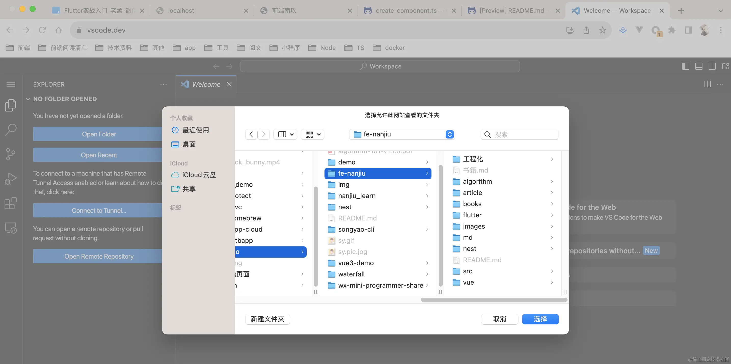This screenshot has width=731, height=364.
Task: Click the horizontal scrollbar in file dialog
Action: 494,300
